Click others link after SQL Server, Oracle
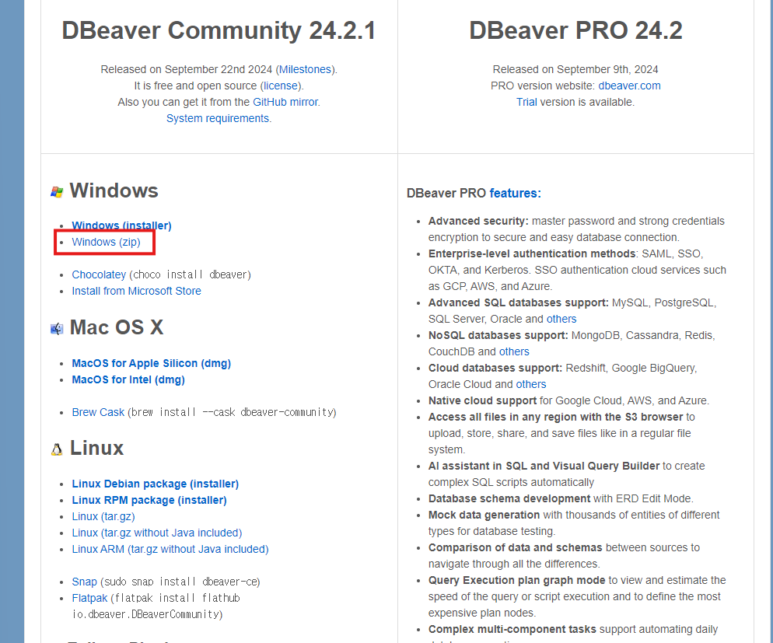Image resolution: width=773 pixels, height=643 pixels. coord(561,319)
